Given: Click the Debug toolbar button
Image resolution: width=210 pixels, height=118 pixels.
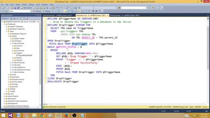Looking at the screenshot, I should coord(47,11).
